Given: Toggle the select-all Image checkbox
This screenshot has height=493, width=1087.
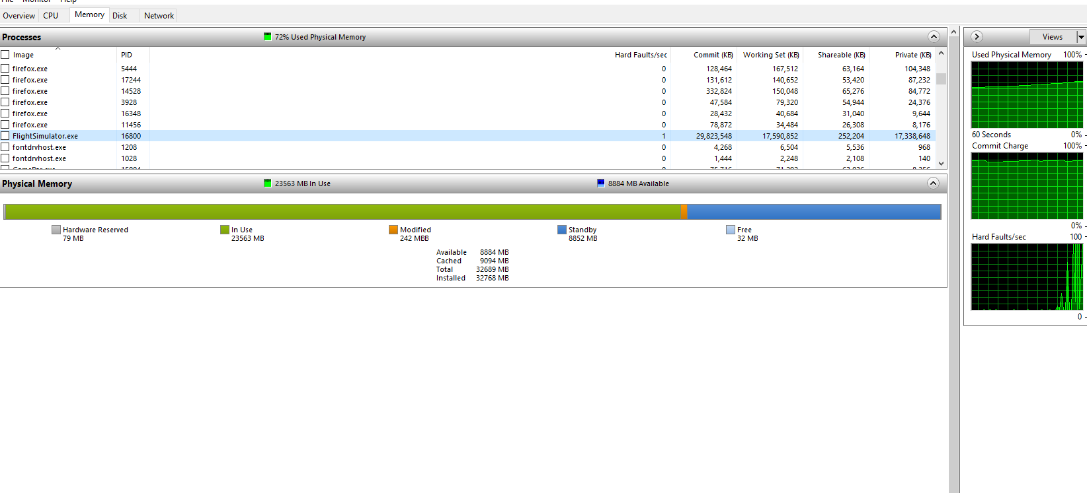Looking at the screenshot, I should 5,55.
